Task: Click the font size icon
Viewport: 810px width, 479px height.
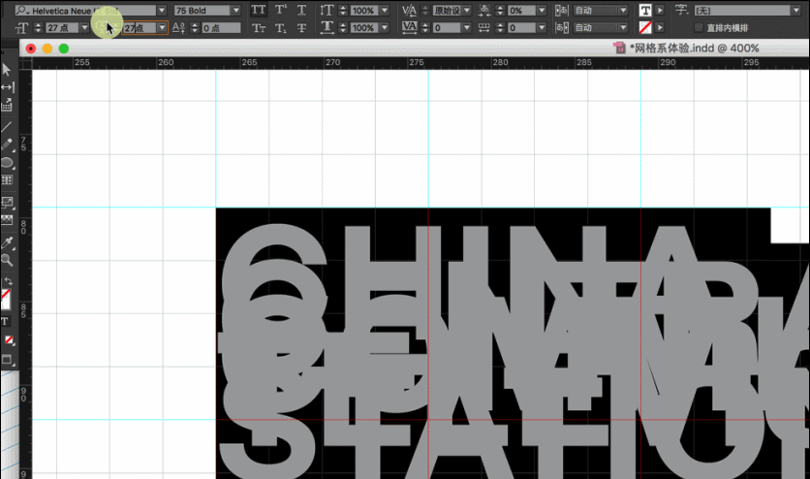Action: point(21,28)
